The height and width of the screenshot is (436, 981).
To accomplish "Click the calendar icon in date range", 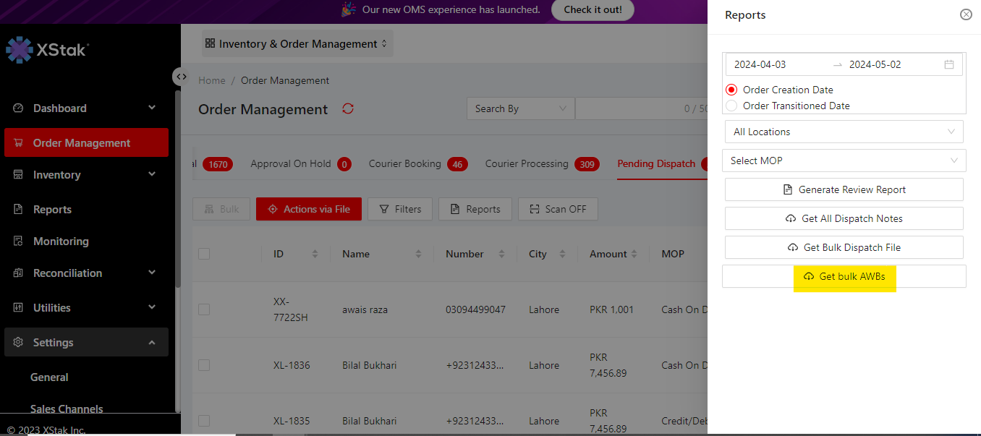I will (x=949, y=64).
